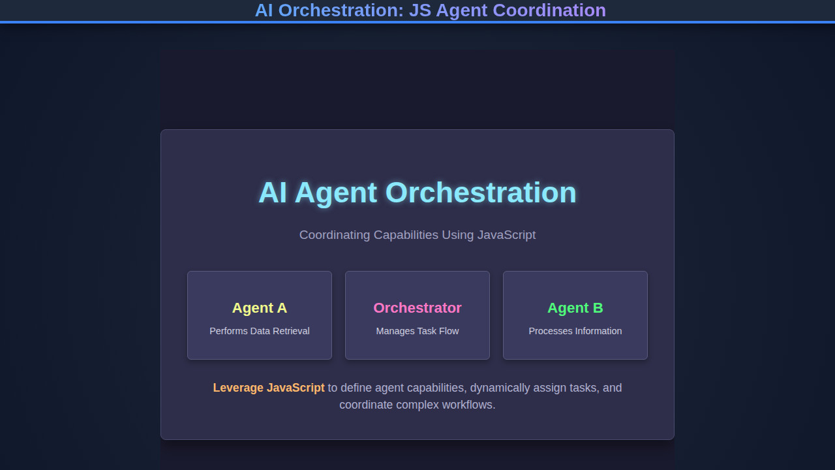Click the Leverage JavaScript highlighted text

269,387
